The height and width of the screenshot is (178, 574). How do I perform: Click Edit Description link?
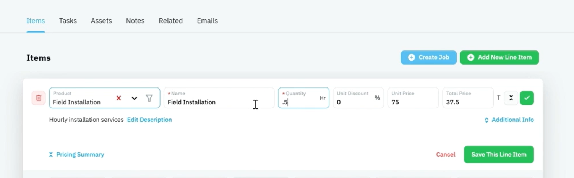[x=149, y=120]
